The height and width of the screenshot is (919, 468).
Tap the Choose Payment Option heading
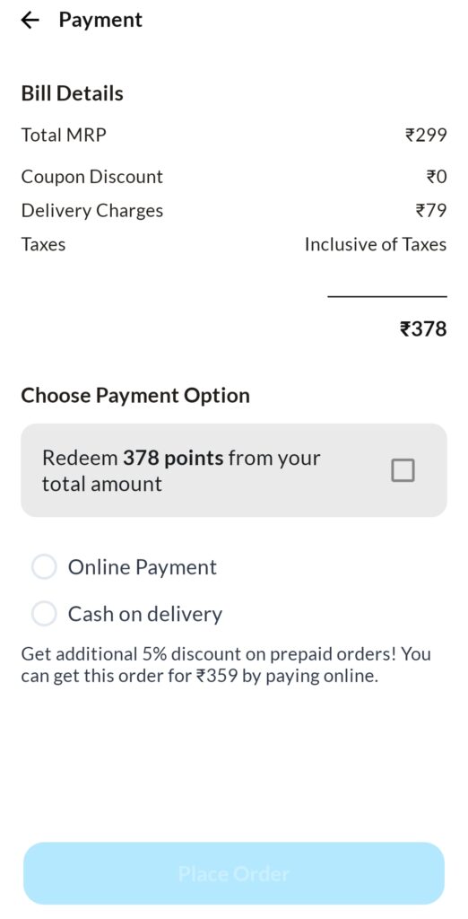tap(135, 396)
